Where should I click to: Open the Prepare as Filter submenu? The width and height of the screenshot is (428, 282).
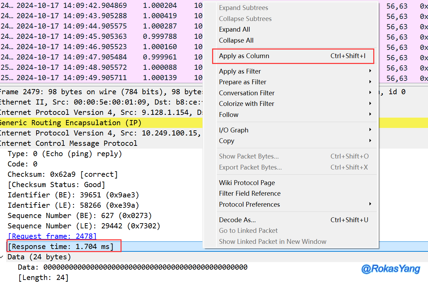click(242, 82)
